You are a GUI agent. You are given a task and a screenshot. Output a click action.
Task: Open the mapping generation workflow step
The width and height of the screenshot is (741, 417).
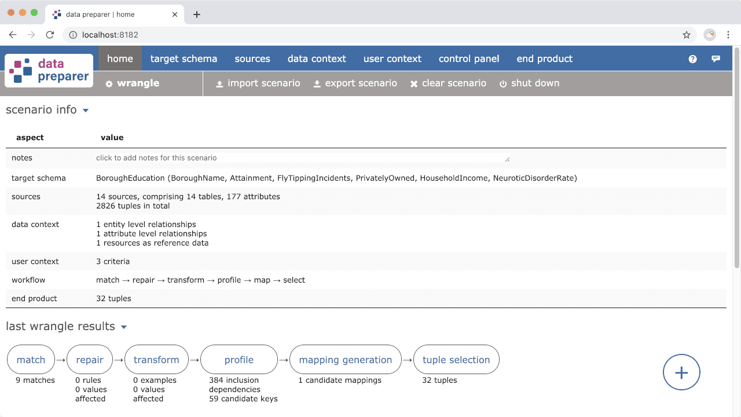click(345, 360)
